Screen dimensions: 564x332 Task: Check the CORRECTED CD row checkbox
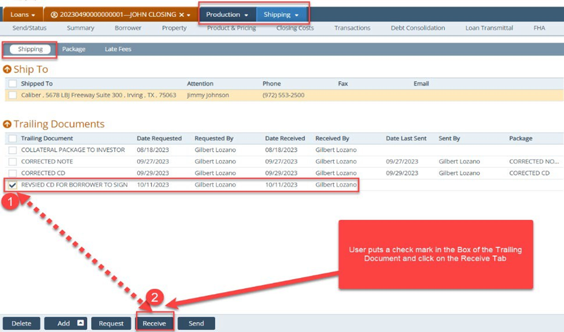pos(13,173)
